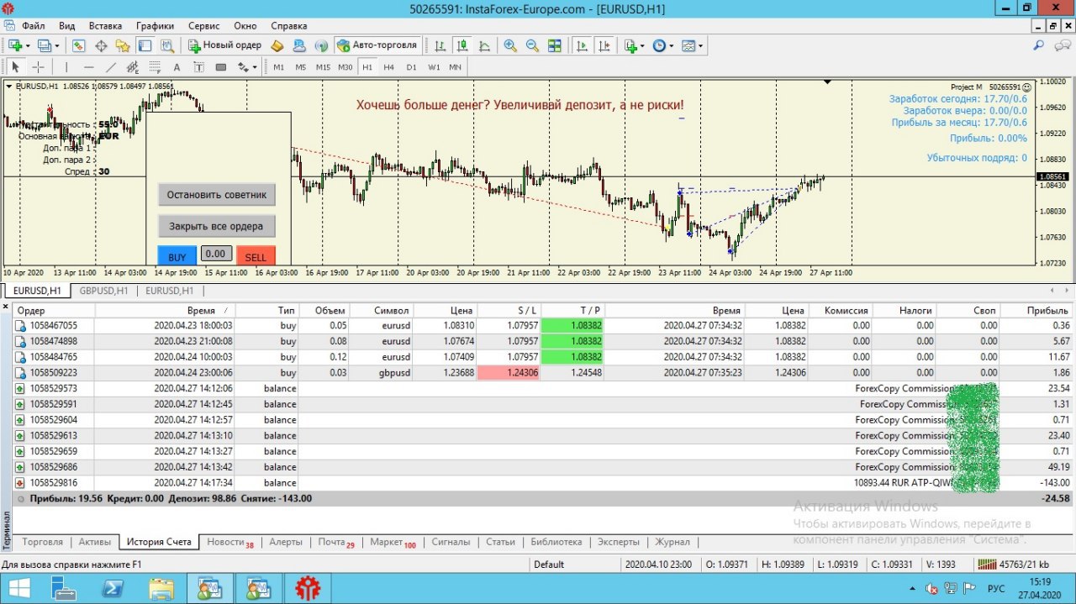The image size is (1076, 604).
Task: Click the red SELL button
Action: pos(256,255)
